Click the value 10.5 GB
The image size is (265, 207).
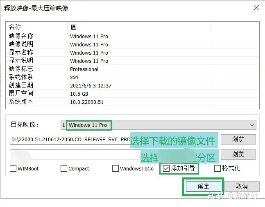point(79,94)
